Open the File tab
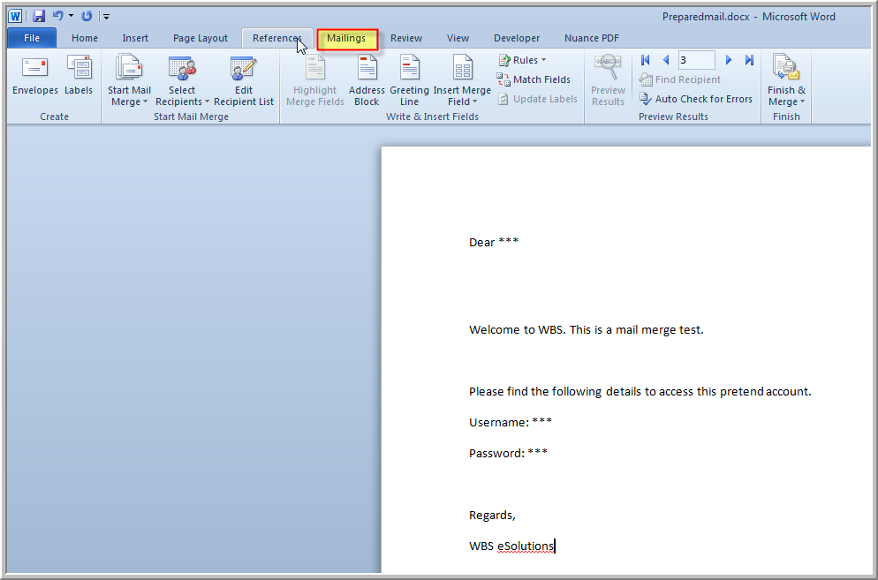 click(x=32, y=38)
